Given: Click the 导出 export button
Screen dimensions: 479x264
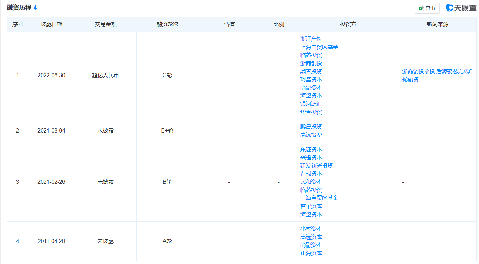Looking at the screenshot, I should coord(427,9).
